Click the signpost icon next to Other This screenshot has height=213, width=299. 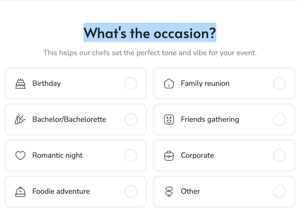[x=169, y=192]
